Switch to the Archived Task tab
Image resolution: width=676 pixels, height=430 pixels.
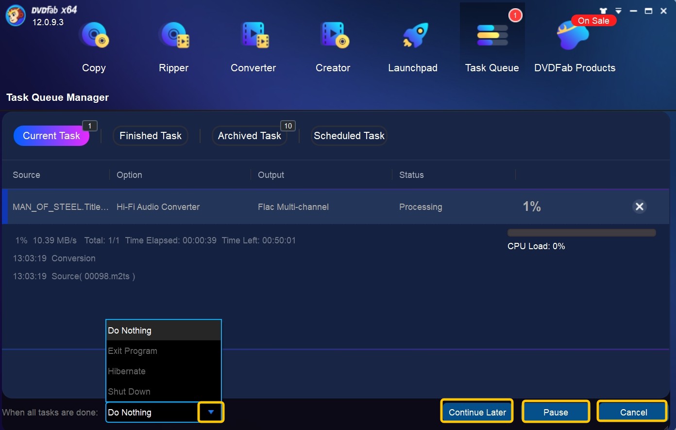tap(250, 136)
